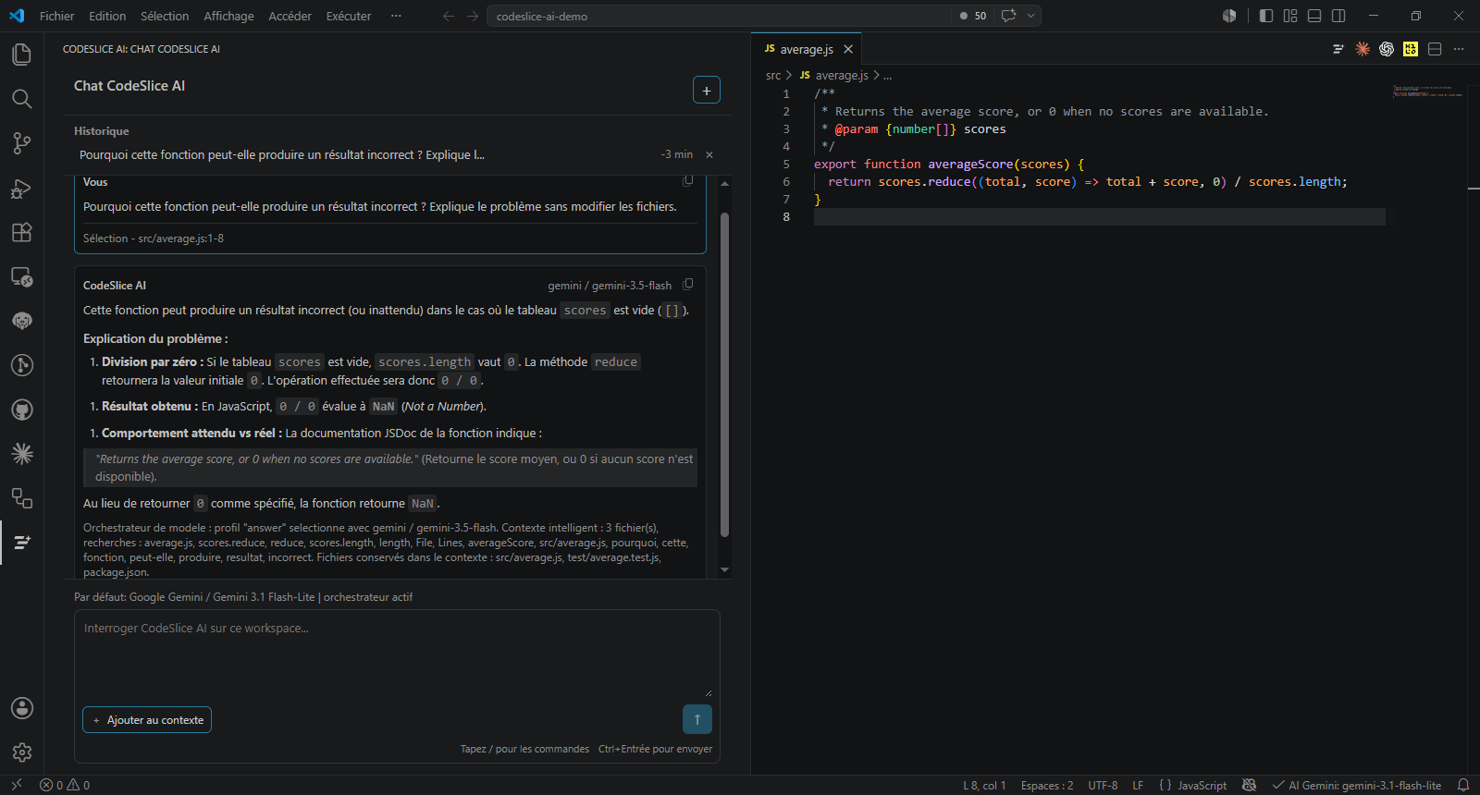
Task: Click the chat scrollbar down arrow
Action: tap(724, 570)
